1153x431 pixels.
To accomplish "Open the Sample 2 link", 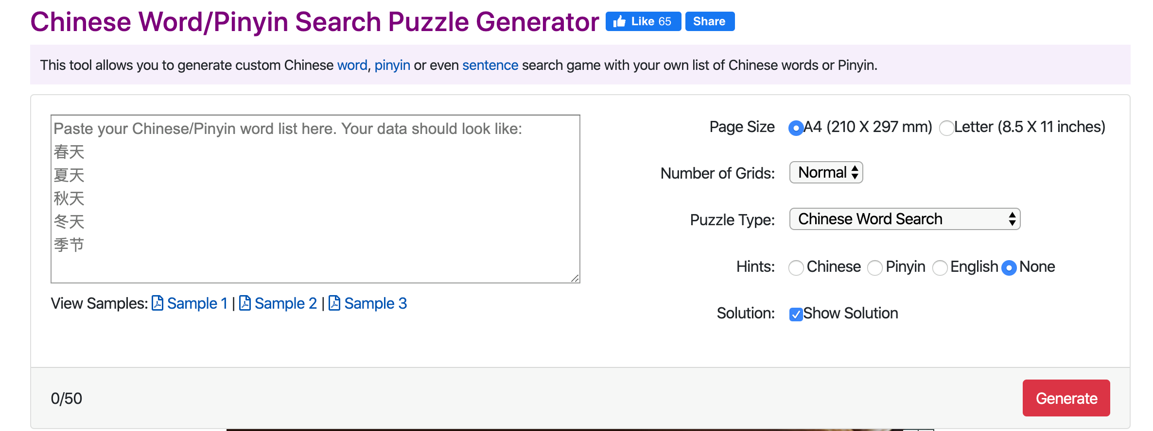I will pyautogui.click(x=286, y=303).
